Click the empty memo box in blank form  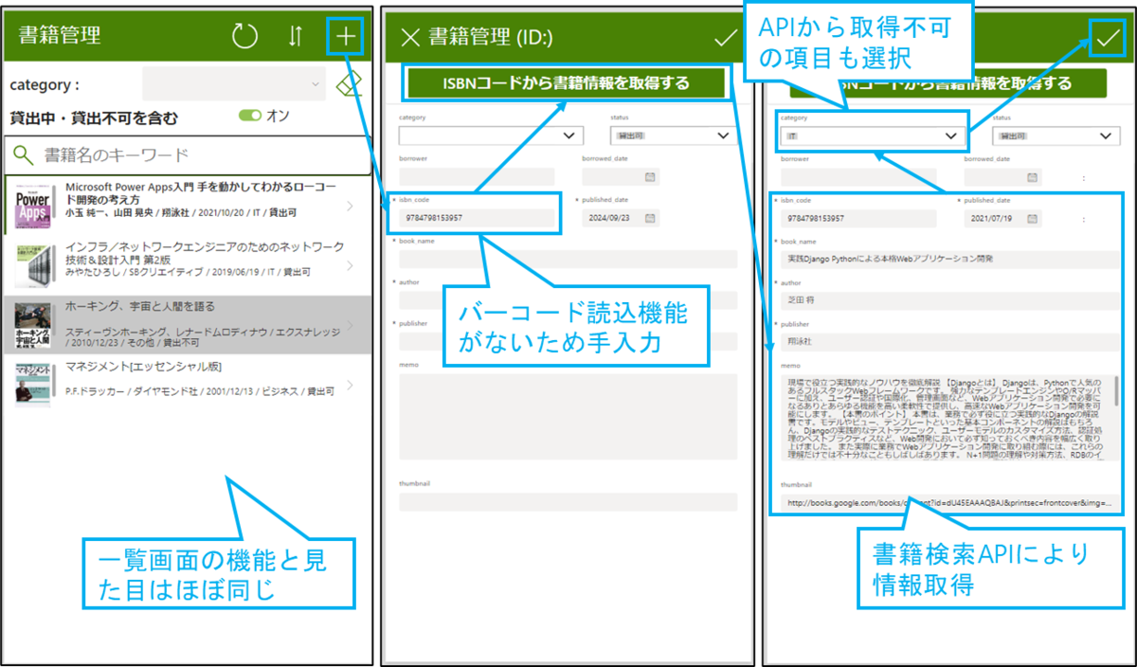pos(568,417)
